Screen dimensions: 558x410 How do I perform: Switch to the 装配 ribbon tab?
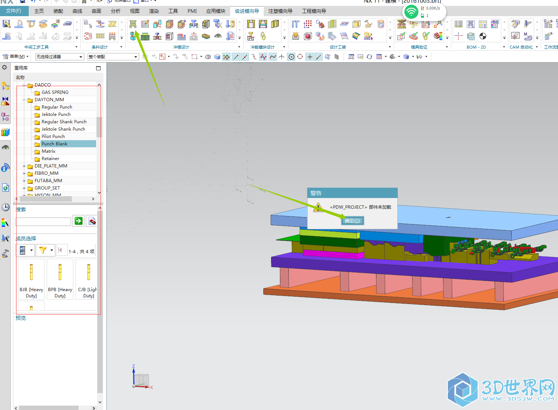pyautogui.click(x=58, y=11)
